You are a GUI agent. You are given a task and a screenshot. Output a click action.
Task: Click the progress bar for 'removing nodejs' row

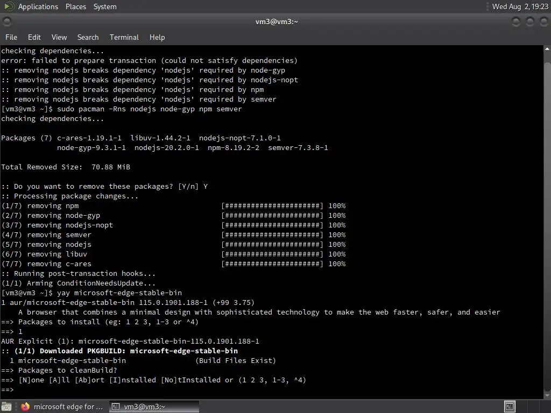[272, 245]
